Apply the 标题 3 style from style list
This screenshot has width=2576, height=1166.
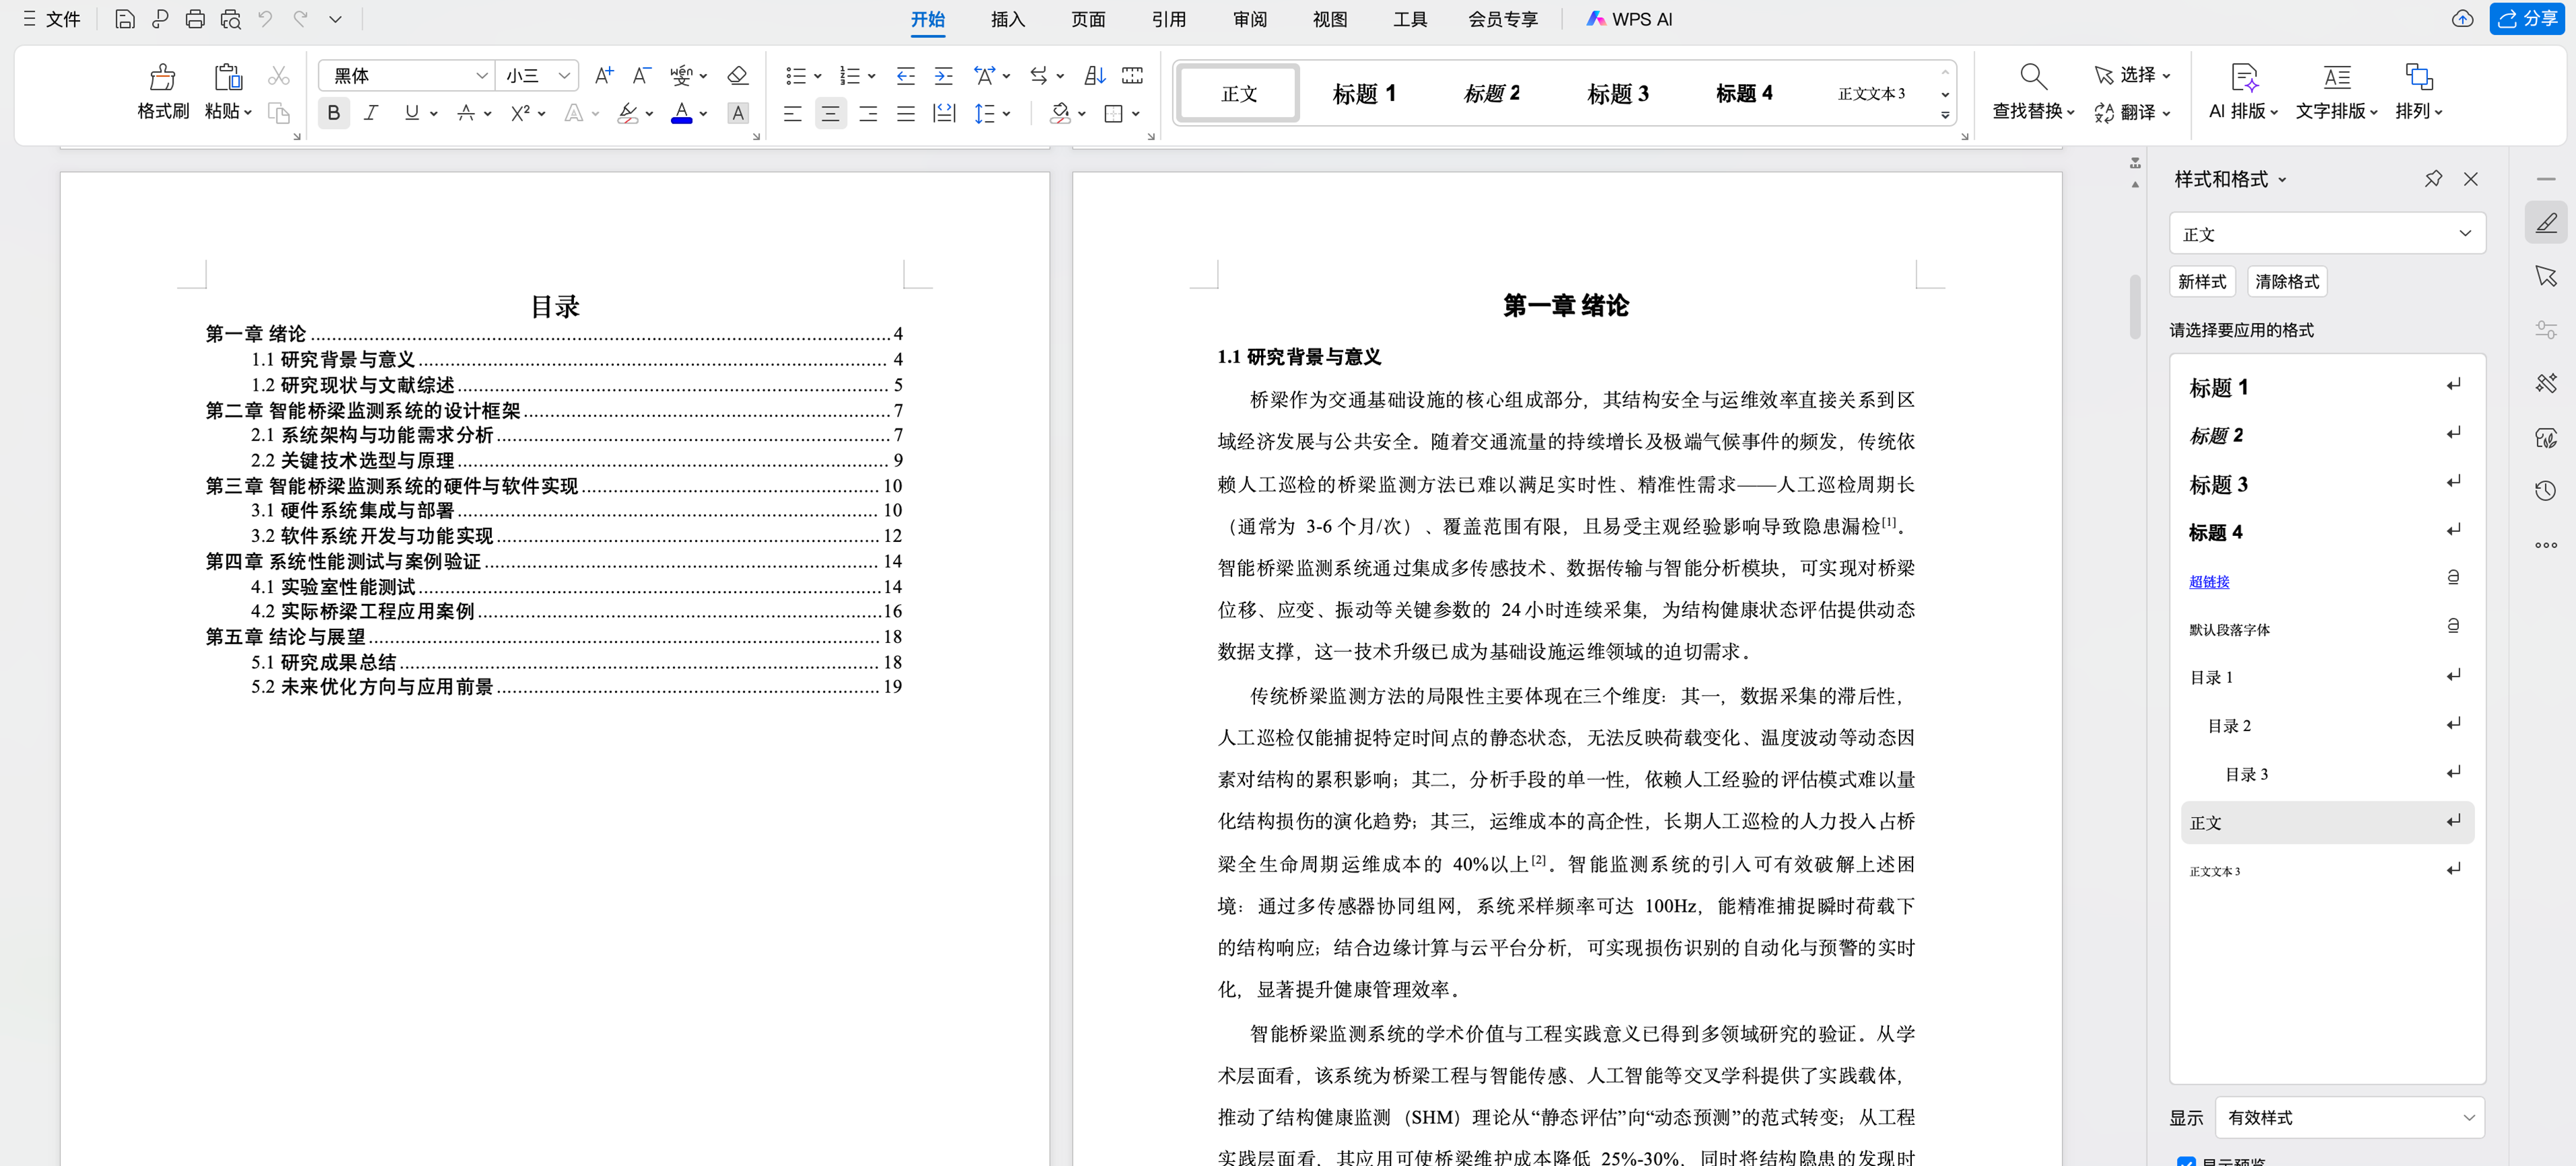coord(2219,485)
